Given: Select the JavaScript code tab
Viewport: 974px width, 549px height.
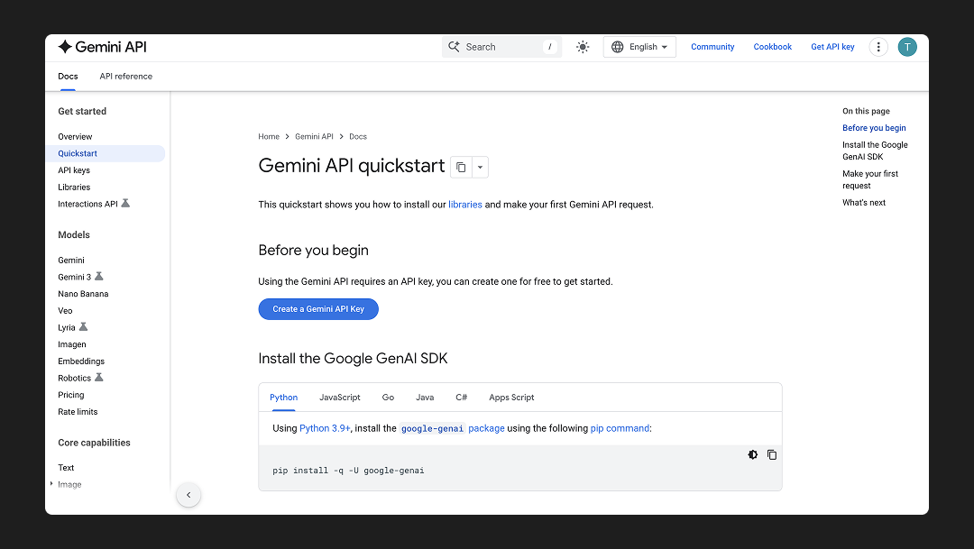Looking at the screenshot, I should (340, 398).
